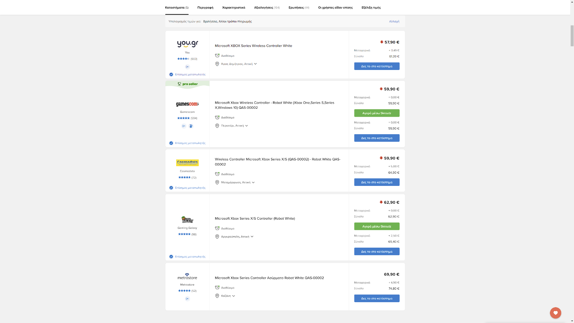The height and width of the screenshot is (323, 574).
Task: Click the You.gr store logo
Action: [x=187, y=44]
